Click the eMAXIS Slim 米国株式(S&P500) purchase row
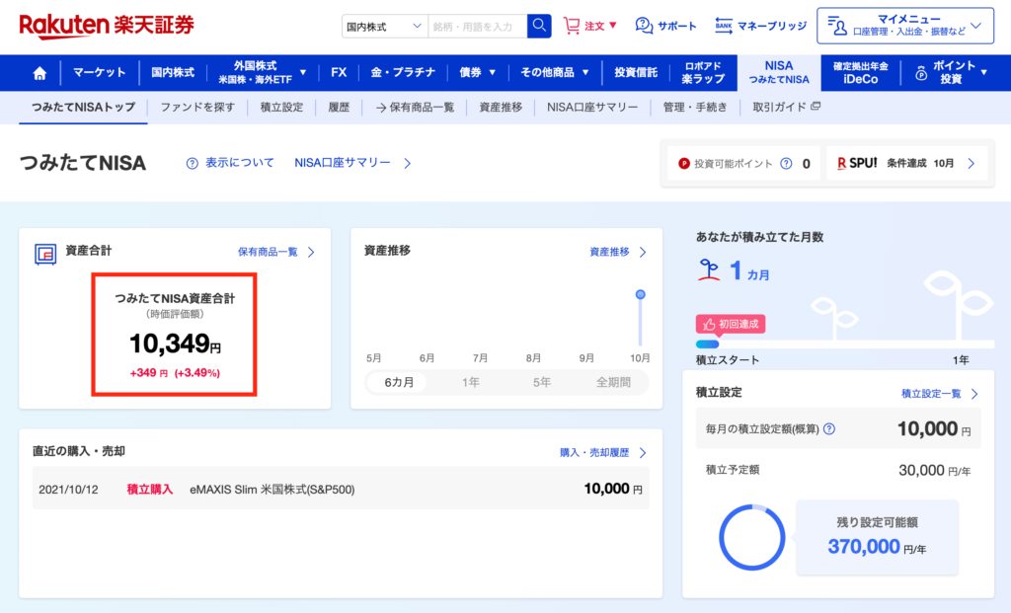Screen dimensions: 1011x613 pos(341,489)
